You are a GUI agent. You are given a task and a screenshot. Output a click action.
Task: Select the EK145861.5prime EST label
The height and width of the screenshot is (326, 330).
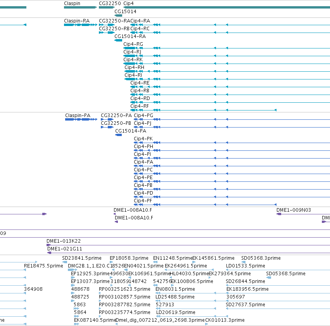[213, 258]
